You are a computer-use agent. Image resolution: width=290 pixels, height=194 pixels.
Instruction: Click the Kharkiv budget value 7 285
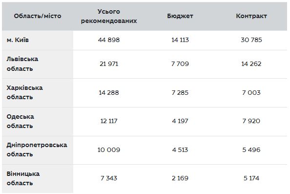point(180,92)
